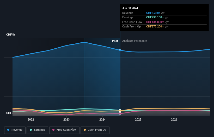Toggle the Revenue legend series
This screenshot has width=214, height=137.
point(15,130)
